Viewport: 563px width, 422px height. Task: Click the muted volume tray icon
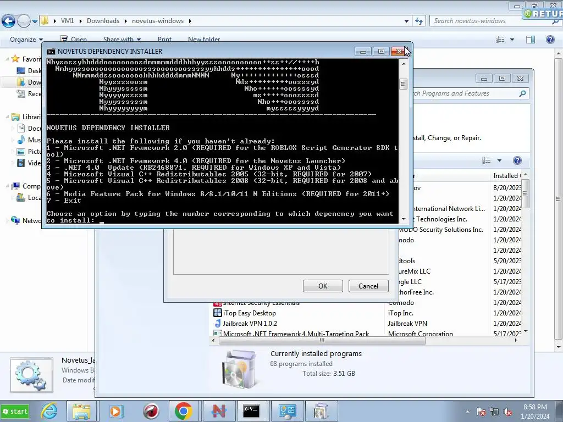(x=507, y=412)
